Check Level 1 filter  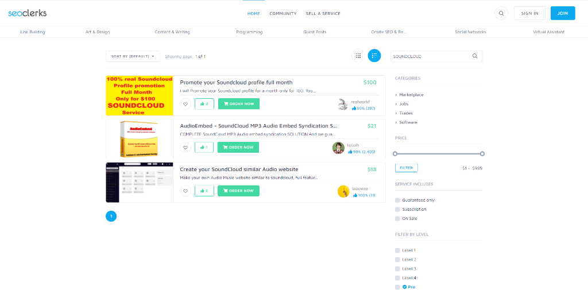(x=397, y=250)
